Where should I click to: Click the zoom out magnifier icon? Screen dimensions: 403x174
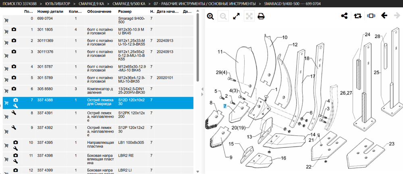click(223, 17)
